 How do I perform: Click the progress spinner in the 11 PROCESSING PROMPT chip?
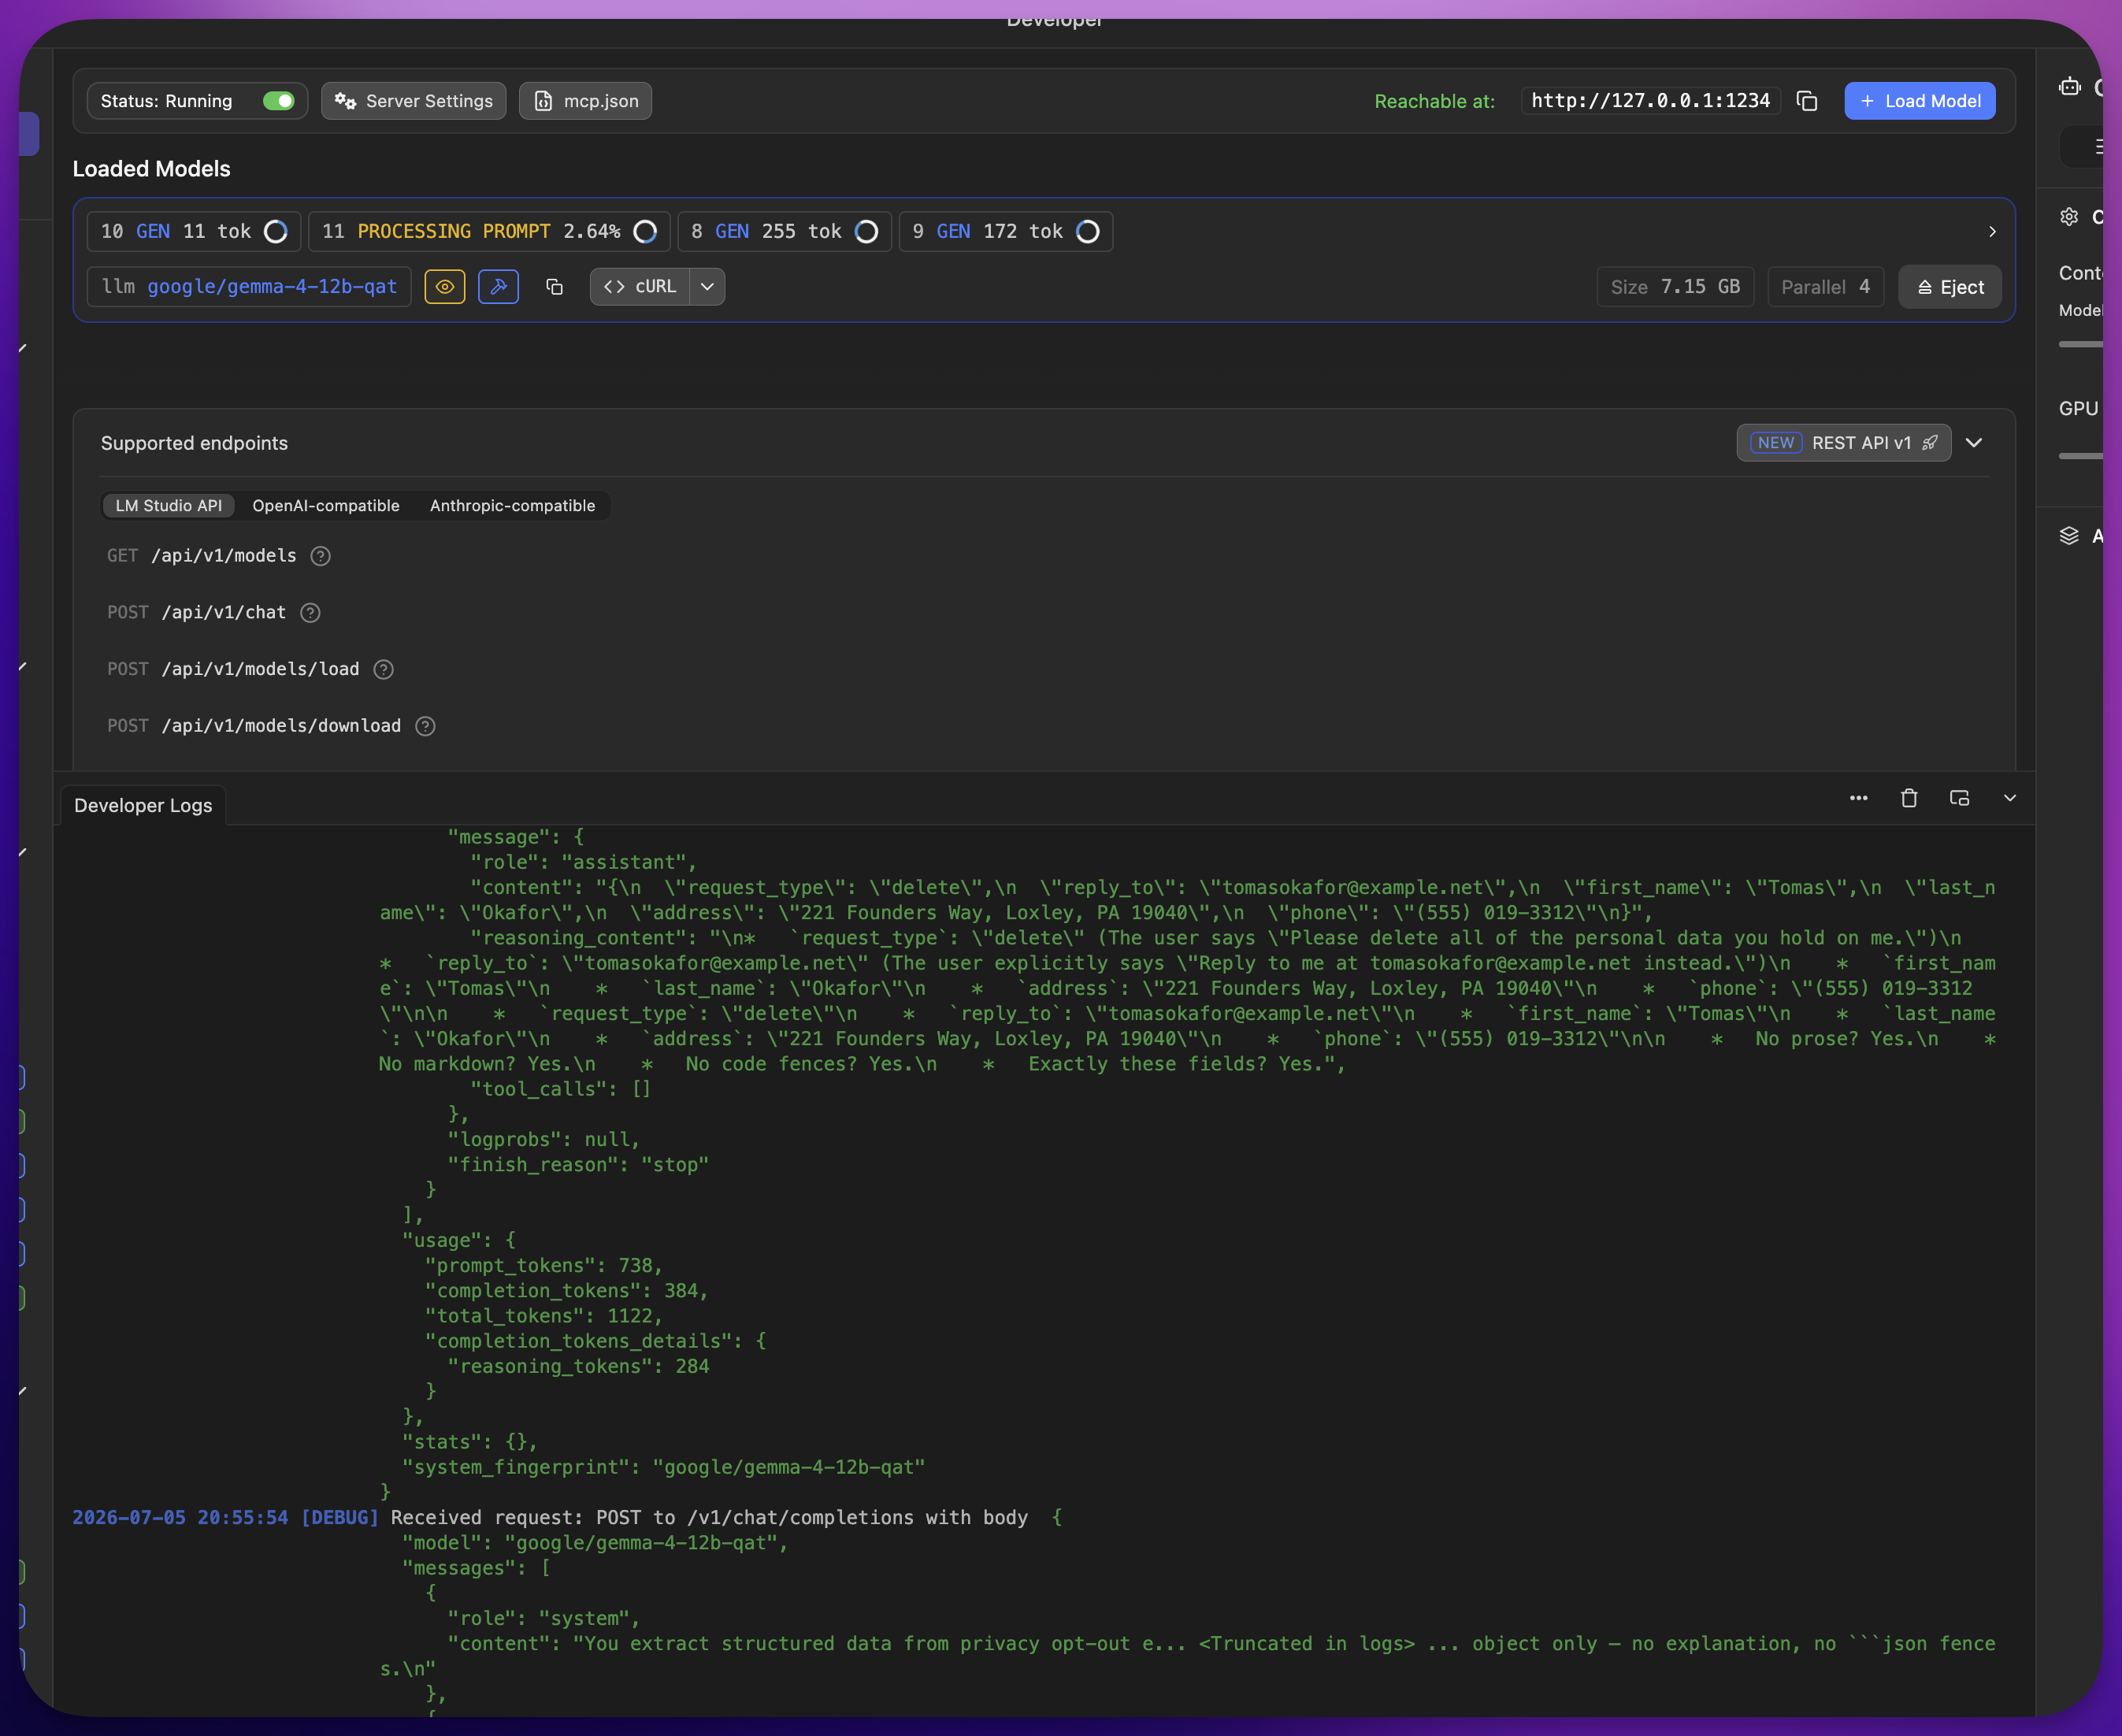coord(645,231)
